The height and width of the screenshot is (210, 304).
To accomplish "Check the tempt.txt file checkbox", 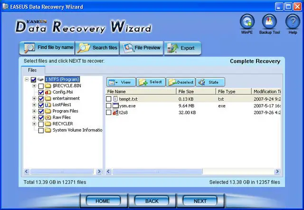I will pos(109,99).
